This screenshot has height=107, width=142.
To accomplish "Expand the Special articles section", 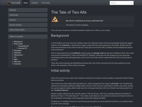I will [28, 25].
